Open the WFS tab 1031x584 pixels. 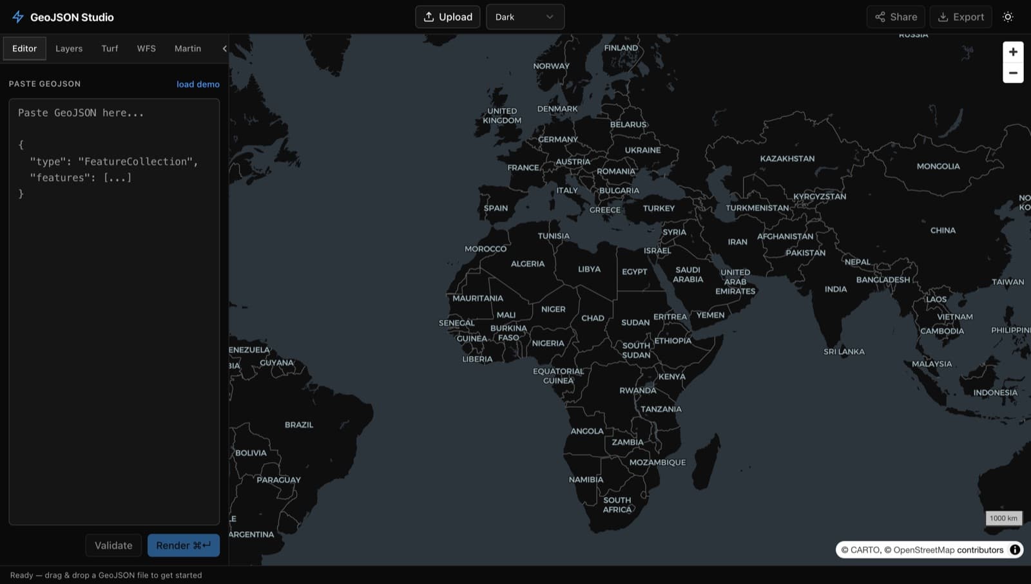146,48
